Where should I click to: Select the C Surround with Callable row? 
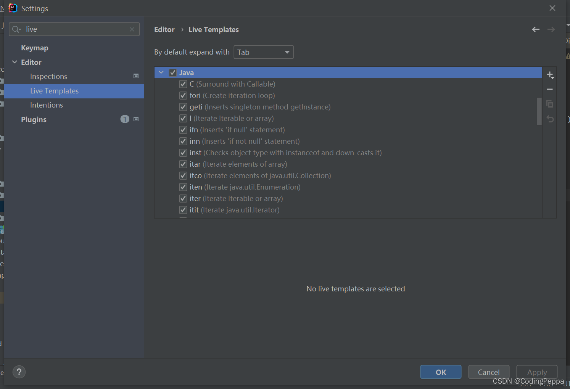click(348, 84)
